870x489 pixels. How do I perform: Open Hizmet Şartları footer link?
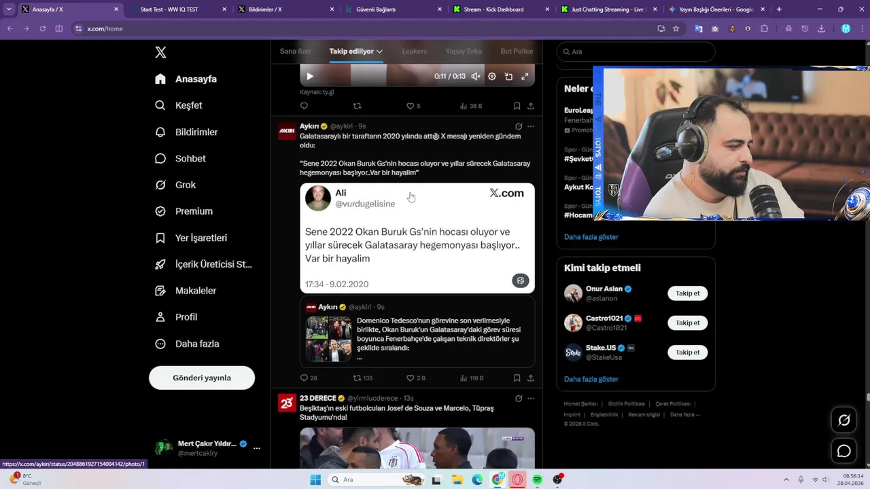580,404
